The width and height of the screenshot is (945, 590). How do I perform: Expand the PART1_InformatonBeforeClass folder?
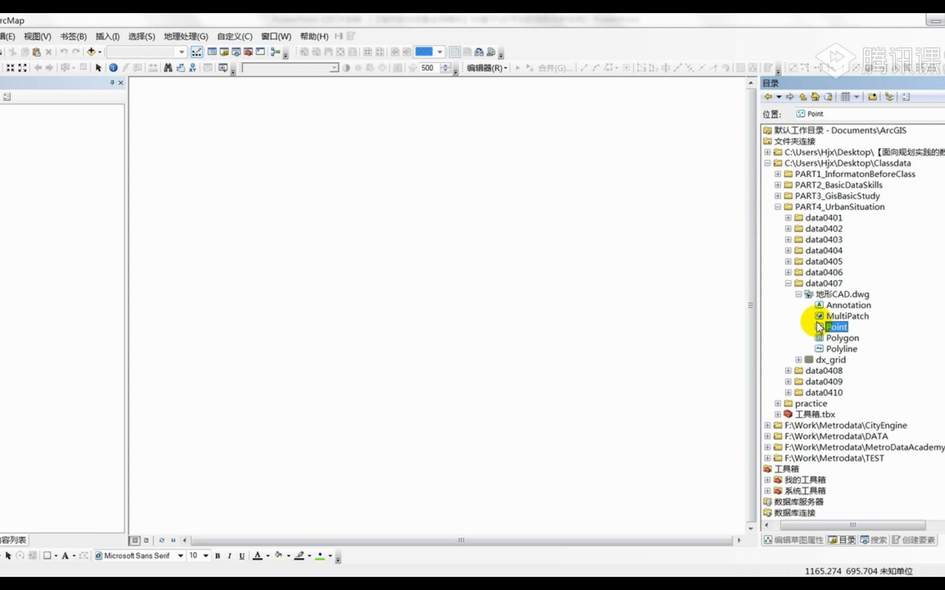778,174
